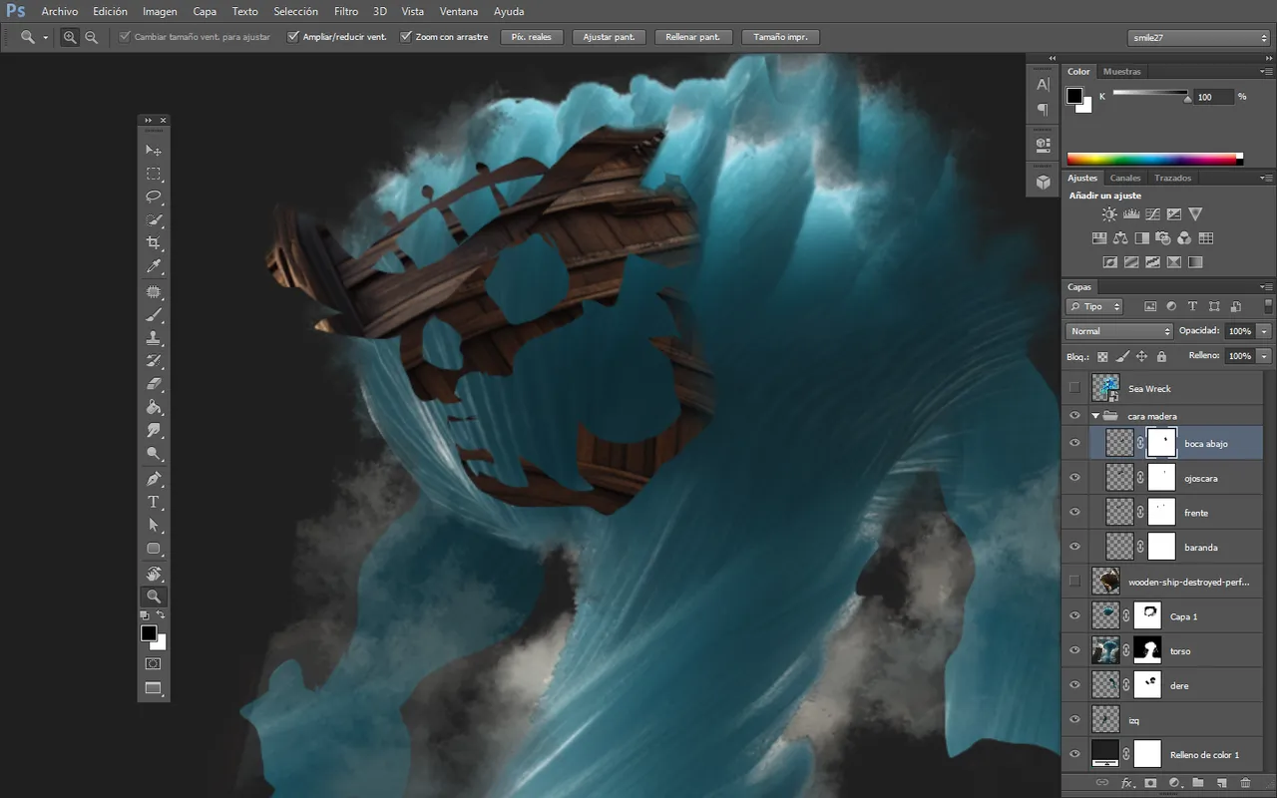Select the Rectangular Marquee tool
1277x798 pixels.
(153, 174)
